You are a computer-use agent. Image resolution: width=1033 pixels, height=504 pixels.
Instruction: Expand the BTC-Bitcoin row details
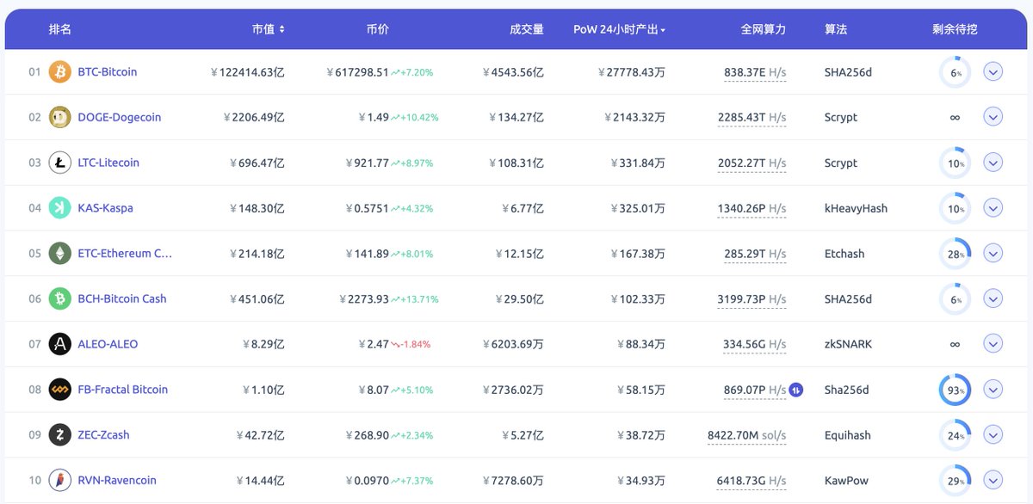point(993,71)
